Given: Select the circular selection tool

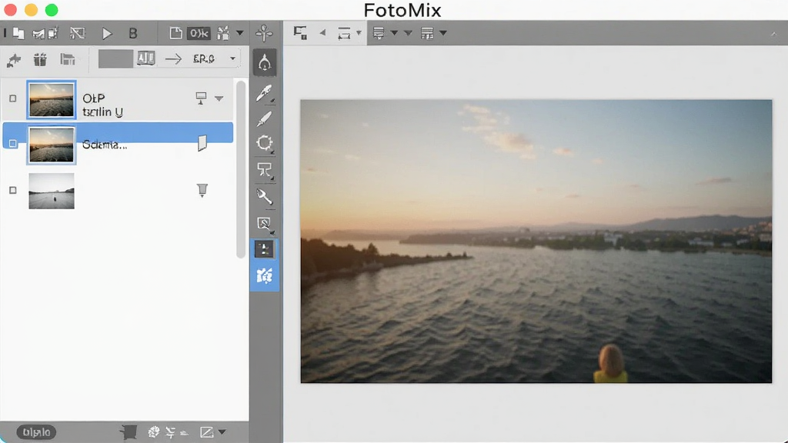Looking at the screenshot, I should click(x=265, y=143).
